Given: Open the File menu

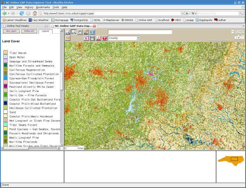Looking at the screenshot, I should tap(5, 7).
